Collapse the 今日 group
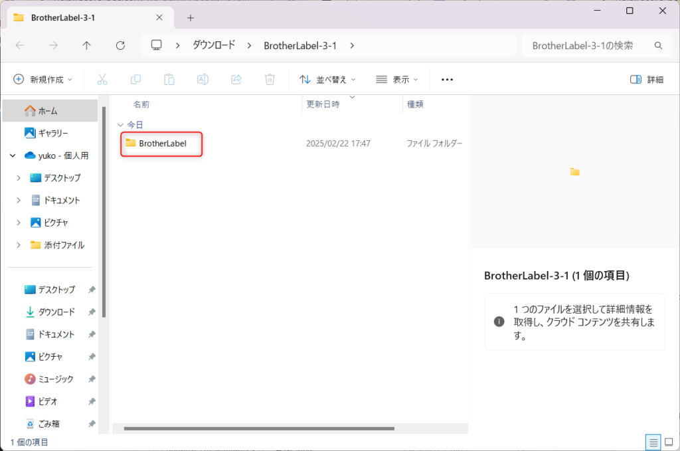Screen dimensions: 680x451 click(121, 125)
